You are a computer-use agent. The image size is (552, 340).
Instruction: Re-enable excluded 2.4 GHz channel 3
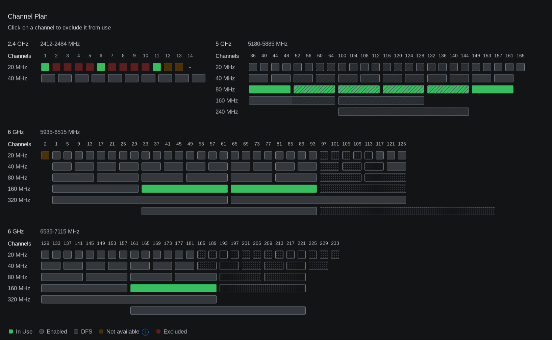coord(68,67)
